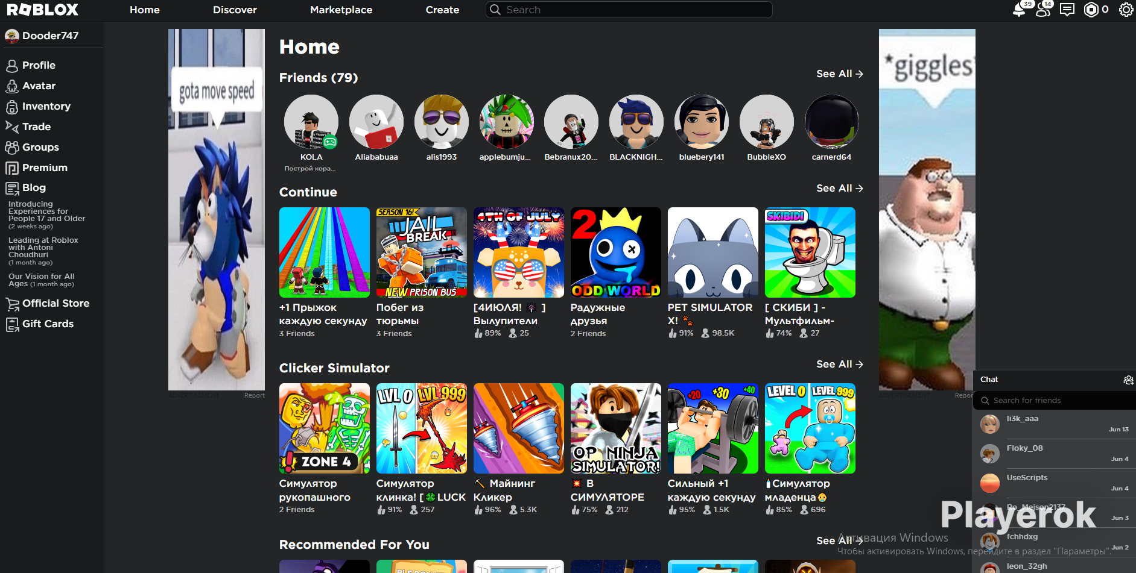The width and height of the screenshot is (1136, 573).
Task: Open the Robux balance icon
Action: (1091, 10)
